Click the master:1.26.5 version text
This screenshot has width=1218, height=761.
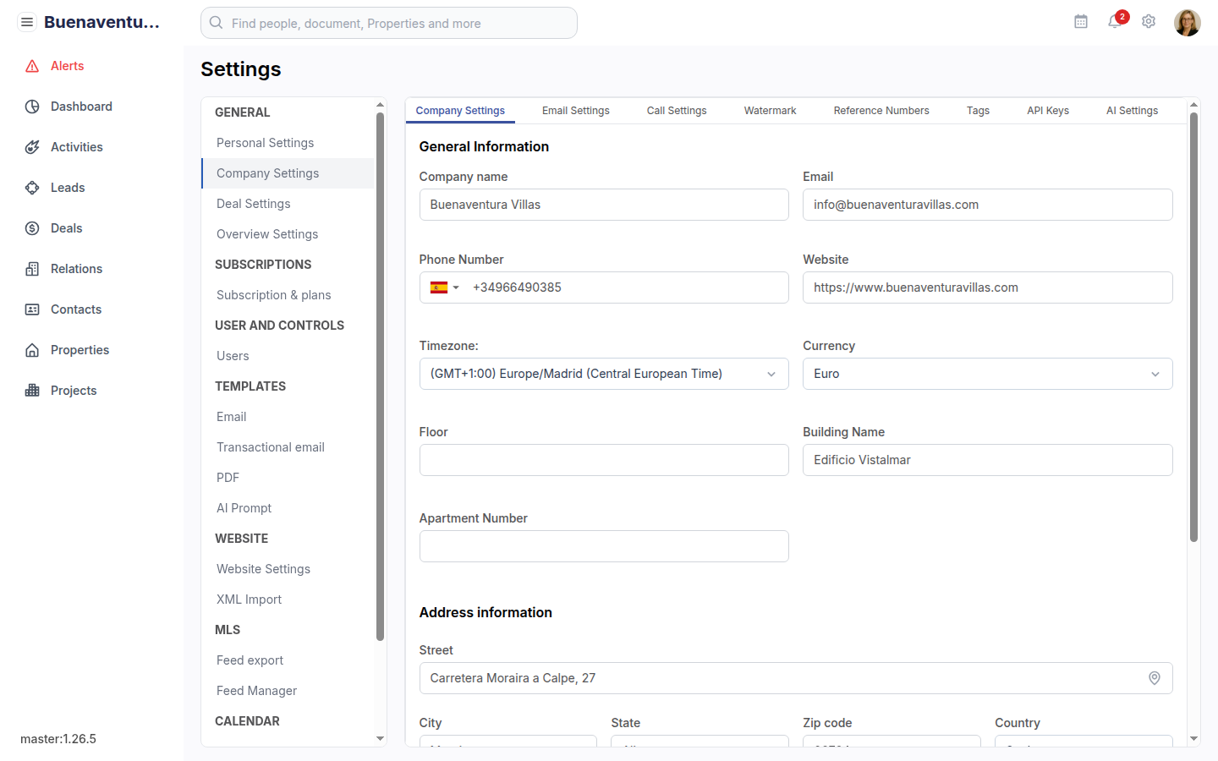(58, 739)
